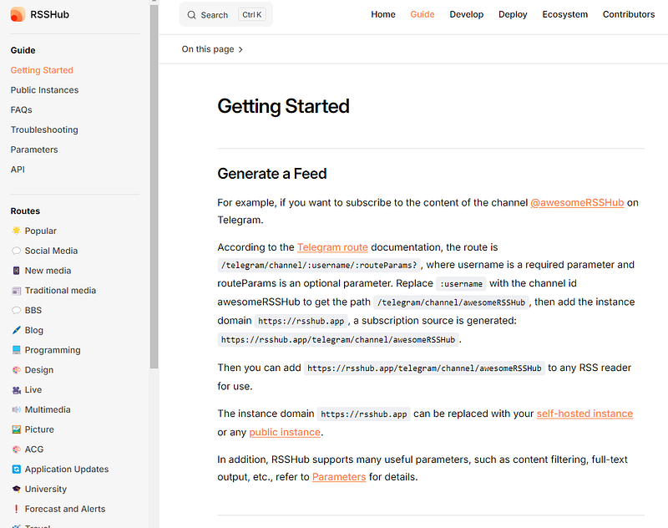This screenshot has height=528, width=668.
Task: Click the /telegram/channel/:username/:routeParams? code snippet
Action: [x=319, y=265]
